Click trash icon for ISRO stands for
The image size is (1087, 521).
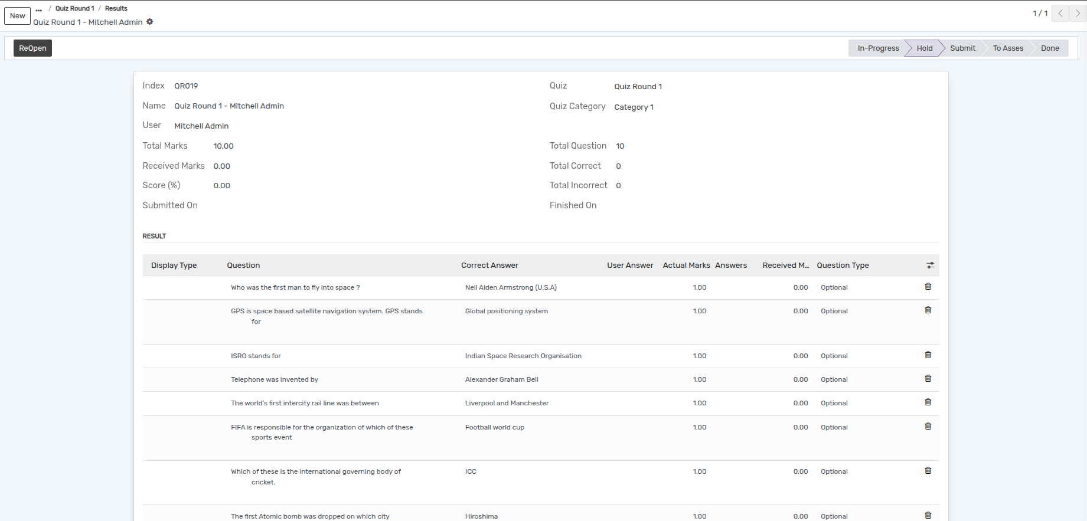pyautogui.click(x=928, y=355)
